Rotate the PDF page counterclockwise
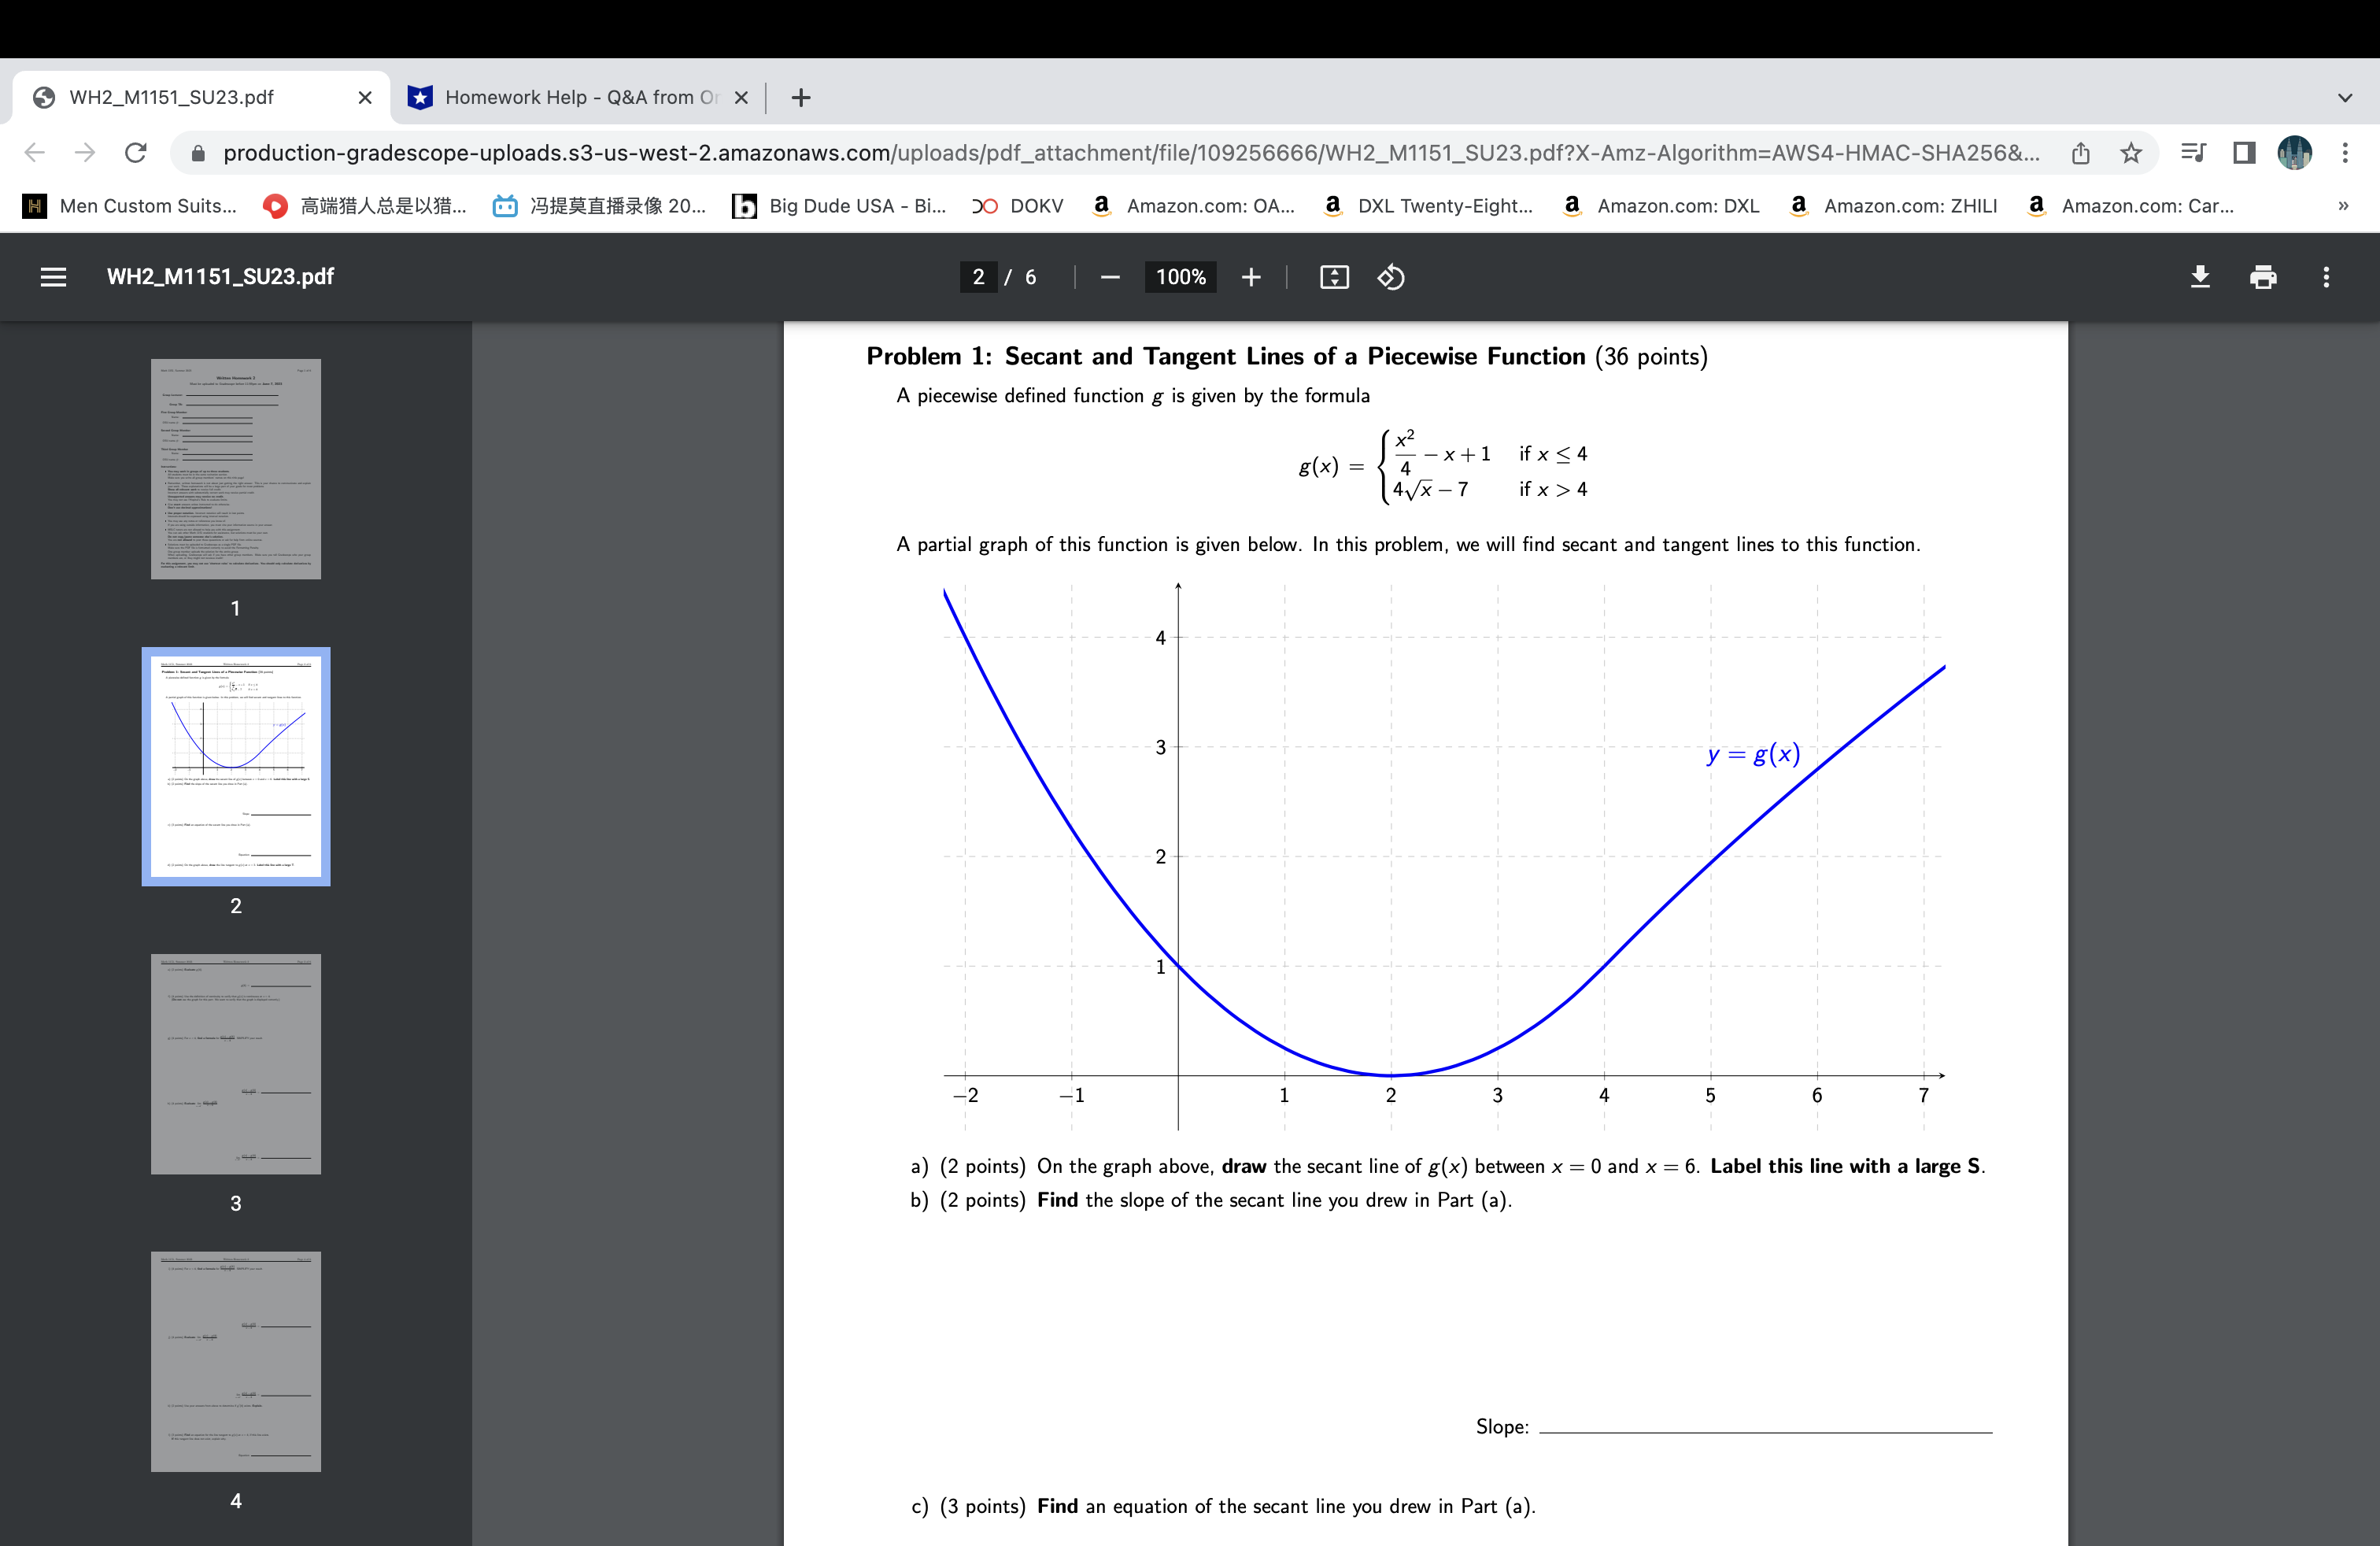 click(1390, 277)
